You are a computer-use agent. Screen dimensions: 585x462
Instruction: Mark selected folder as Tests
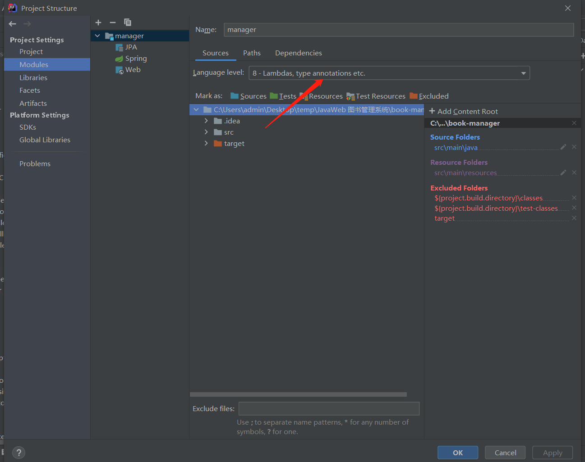click(x=283, y=96)
